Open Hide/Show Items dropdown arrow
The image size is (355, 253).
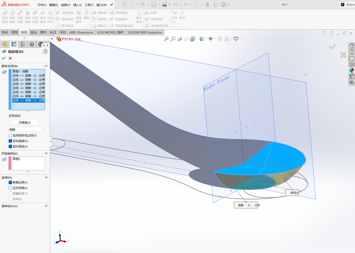215,39
